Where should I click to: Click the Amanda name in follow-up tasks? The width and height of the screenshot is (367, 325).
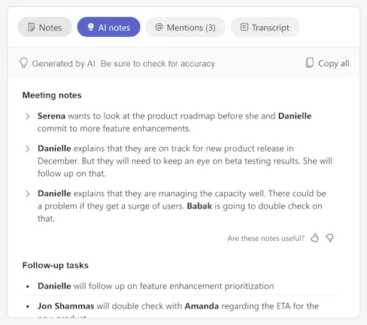(x=202, y=306)
